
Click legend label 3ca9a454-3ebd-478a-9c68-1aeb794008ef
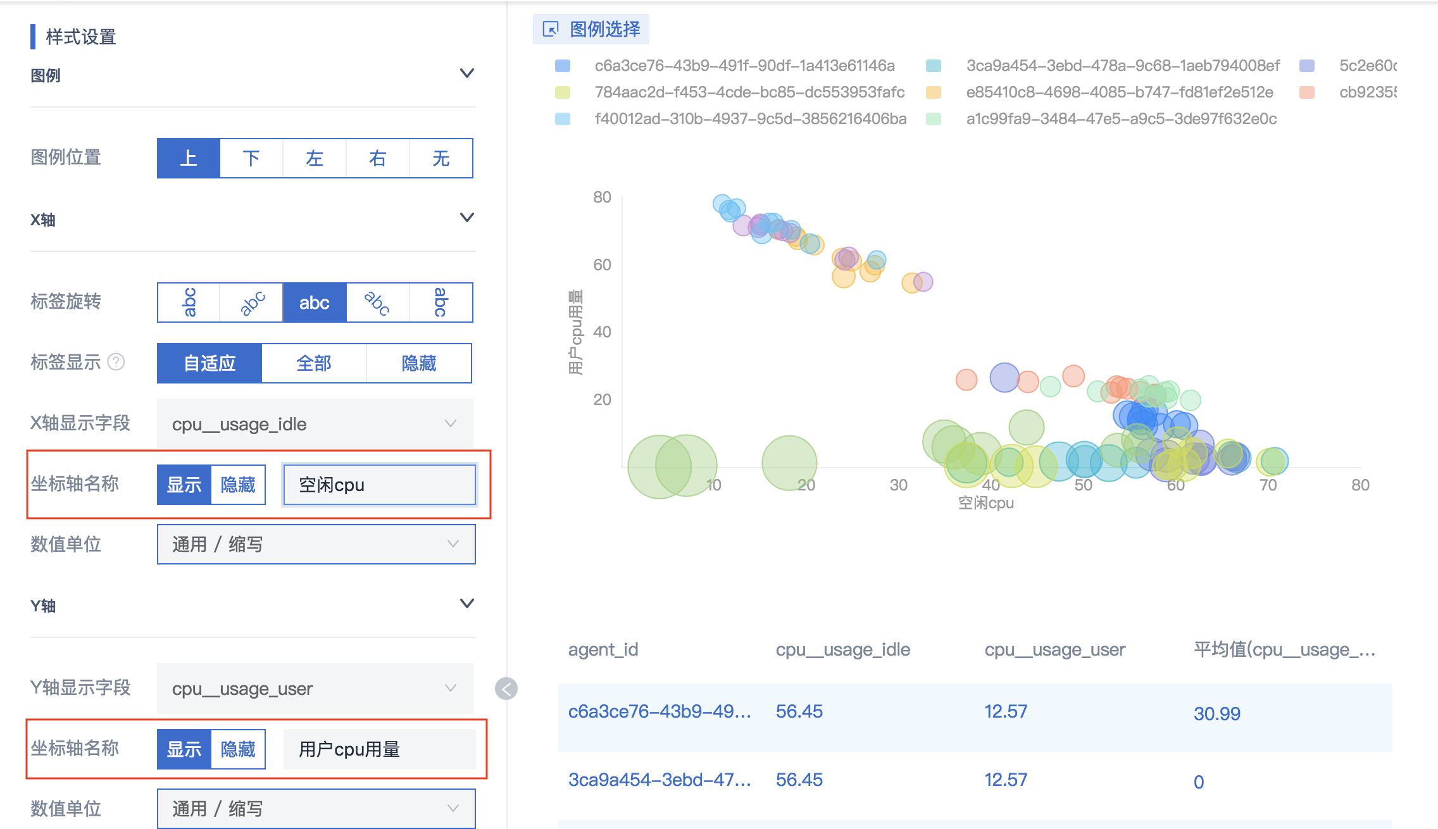(1123, 66)
